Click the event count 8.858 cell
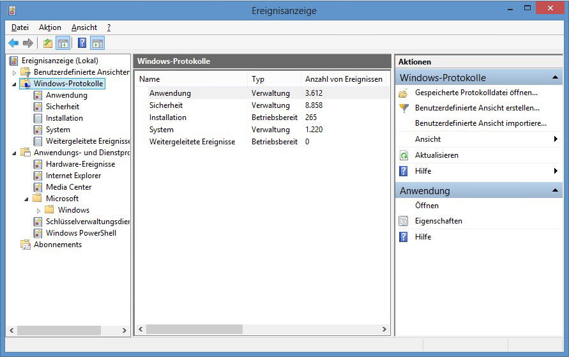 (314, 105)
